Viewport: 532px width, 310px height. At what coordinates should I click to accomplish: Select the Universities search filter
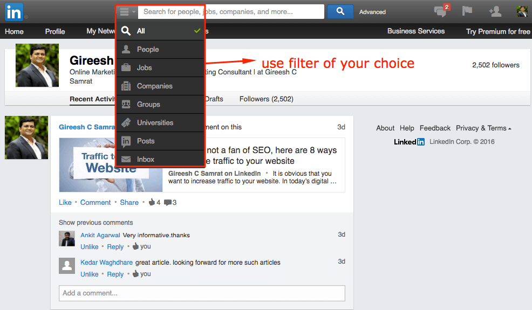(x=160, y=122)
